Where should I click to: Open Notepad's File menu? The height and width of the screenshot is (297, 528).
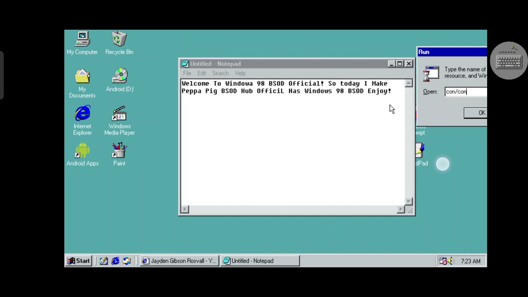click(x=187, y=73)
